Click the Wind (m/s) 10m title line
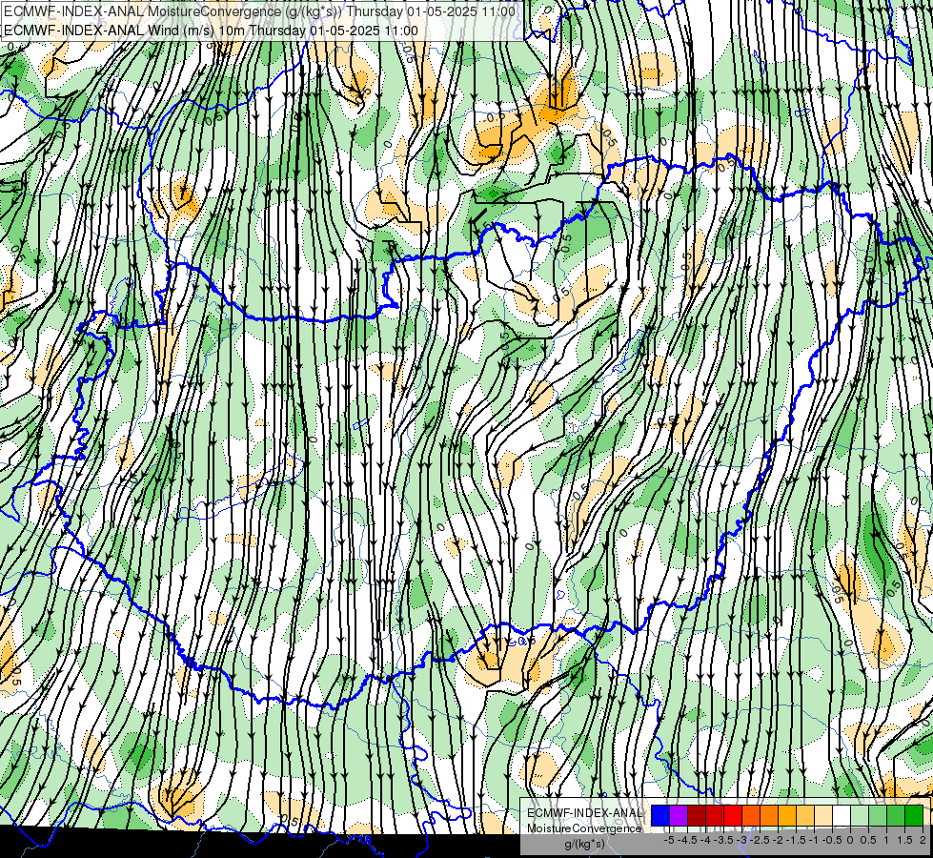Viewport: 933px width, 858px height. coord(211,31)
